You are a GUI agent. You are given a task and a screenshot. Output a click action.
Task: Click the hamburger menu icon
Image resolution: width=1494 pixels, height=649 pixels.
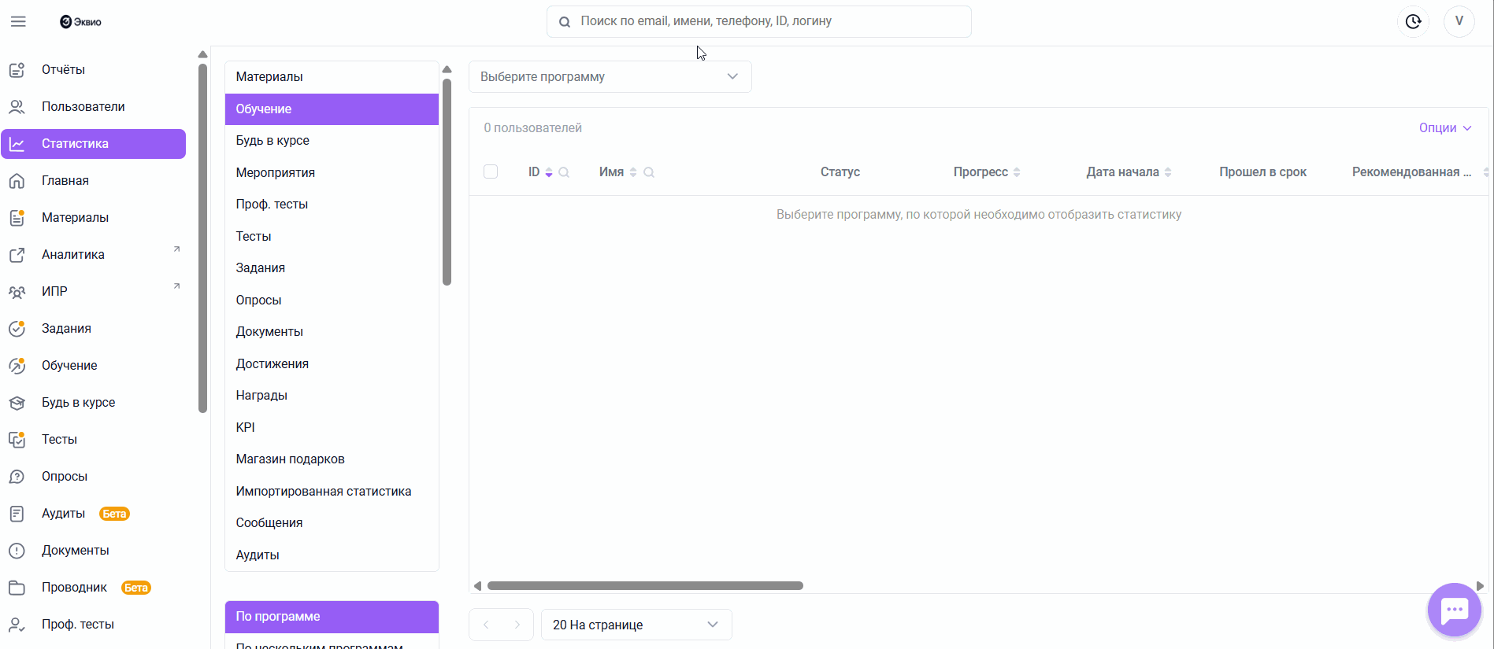18,21
